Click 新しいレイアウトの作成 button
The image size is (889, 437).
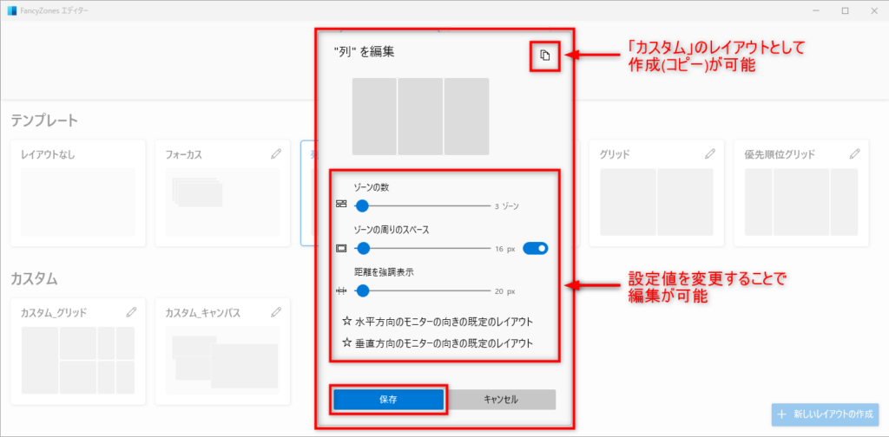point(825,414)
